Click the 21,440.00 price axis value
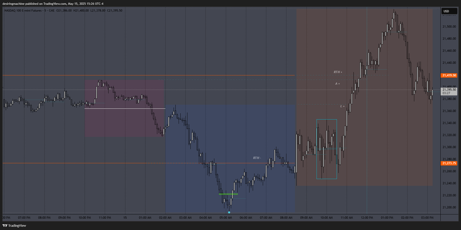Viewport: 461px width, 230px height. coord(449,63)
